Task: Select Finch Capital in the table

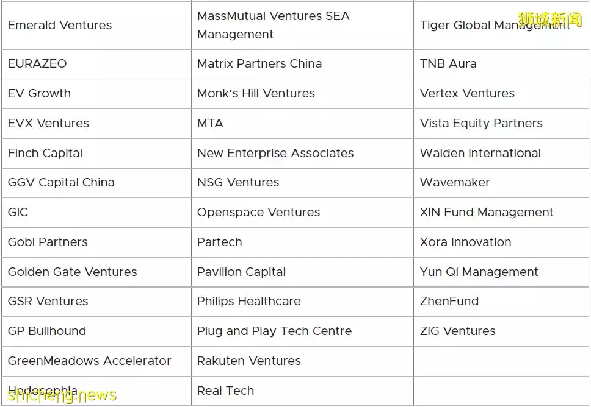Action: click(45, 153)
